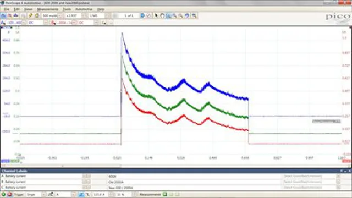The image size is (352, 198).
Task: Click the blue undo zoom arrow
Action: [187, 15]
